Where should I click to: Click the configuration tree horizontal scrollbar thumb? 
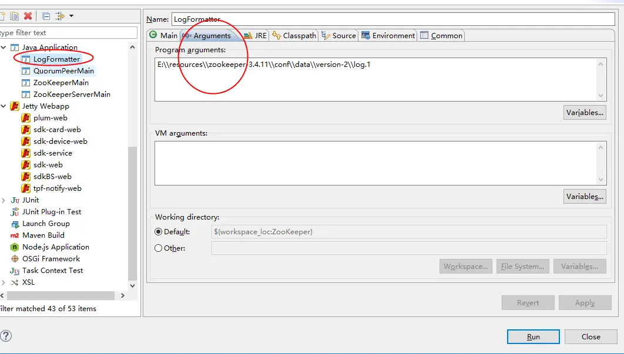pos(61,295)
